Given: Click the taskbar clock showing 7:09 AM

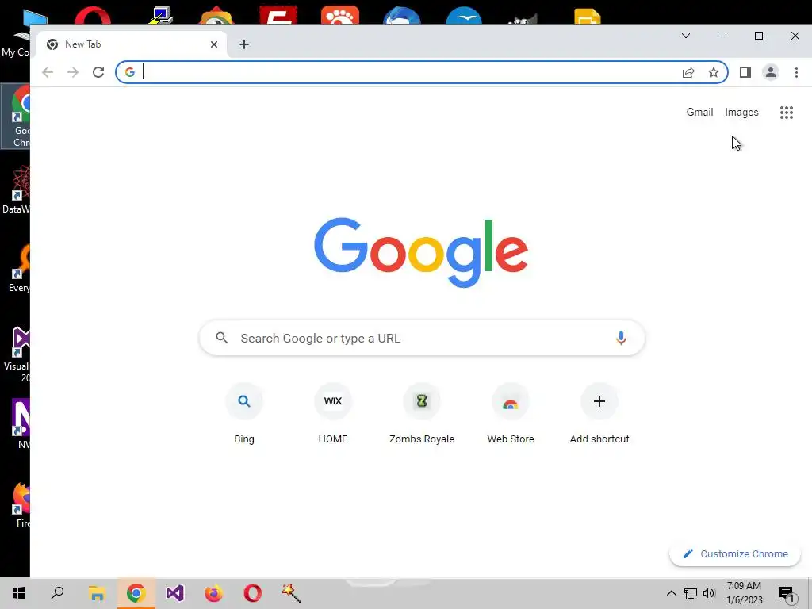Looking at the screenshot, I should (x=744, y=593).
